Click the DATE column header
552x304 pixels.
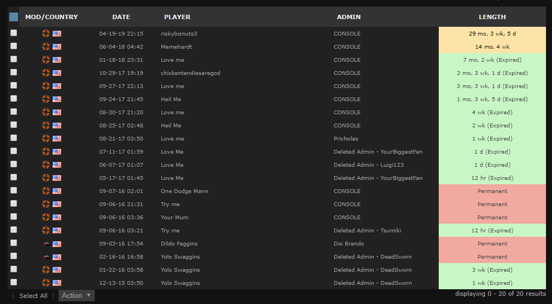[x=121, y=17]
